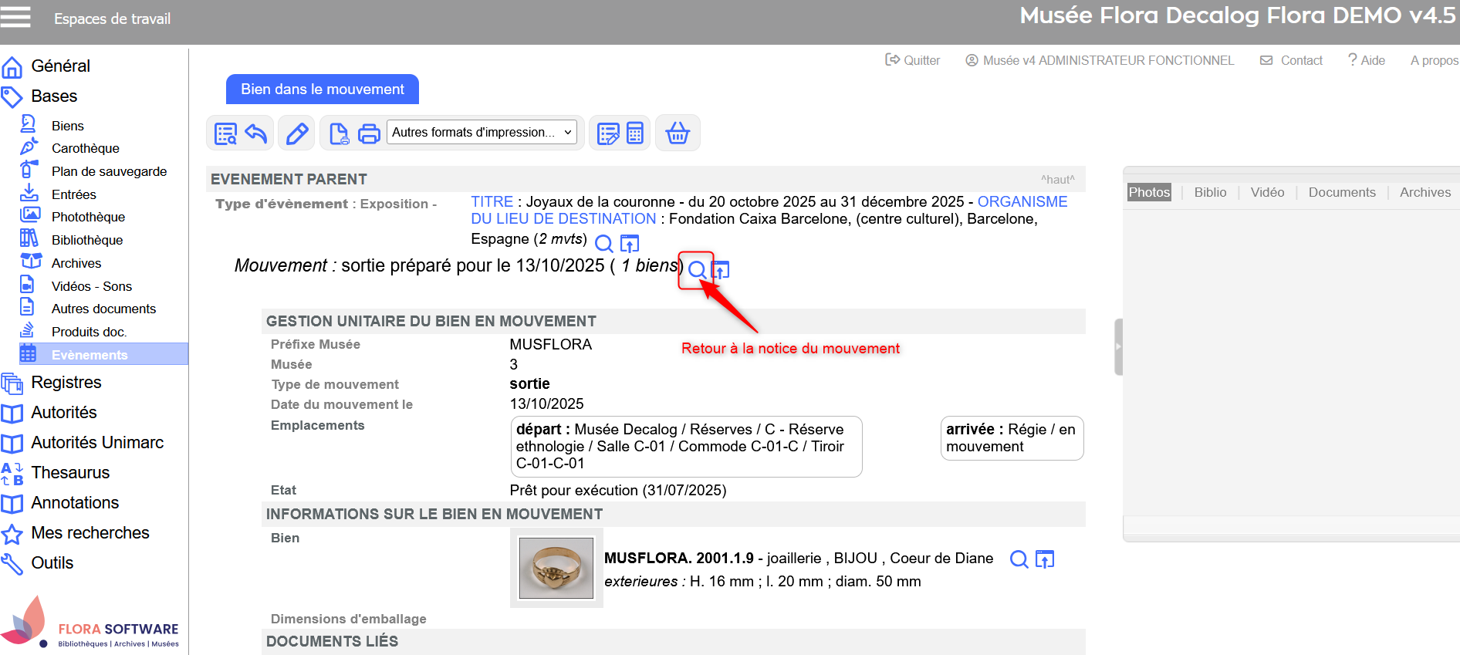Viewport: 1460px width, 655px height.
Task: Click the Quitter link
Action: pos(913,60)
